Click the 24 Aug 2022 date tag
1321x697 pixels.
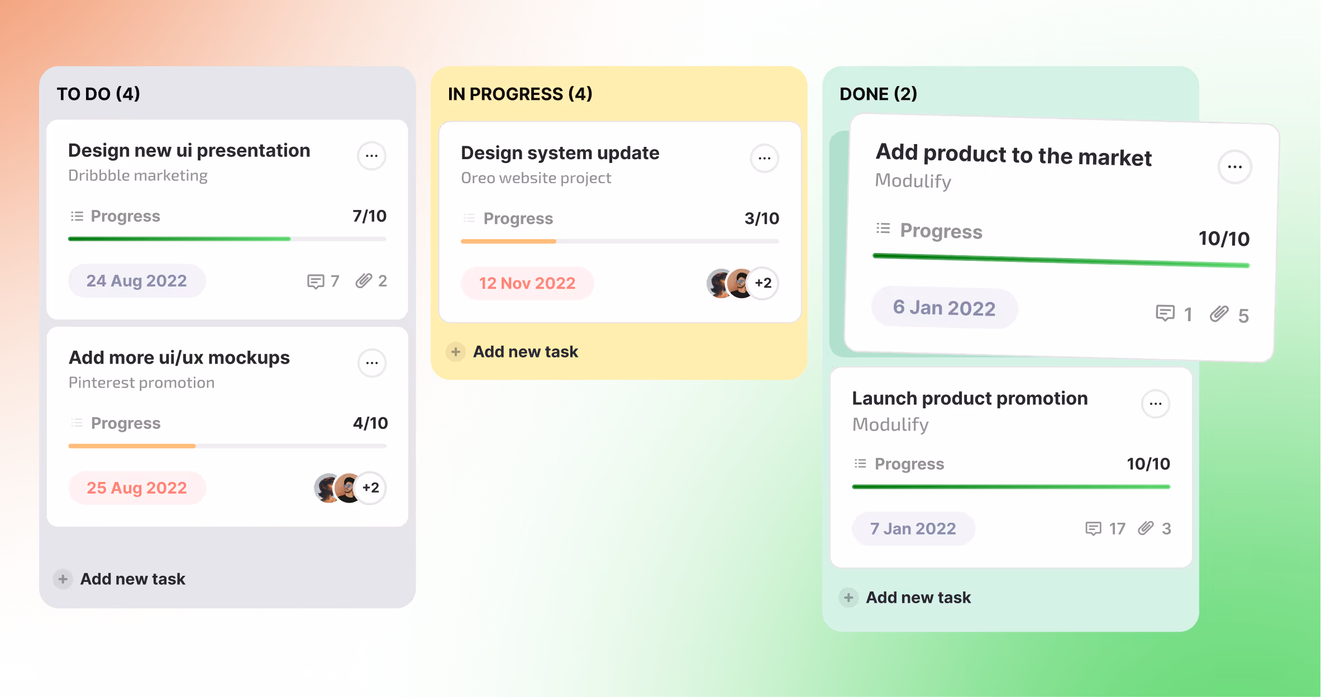coord(137,281)
